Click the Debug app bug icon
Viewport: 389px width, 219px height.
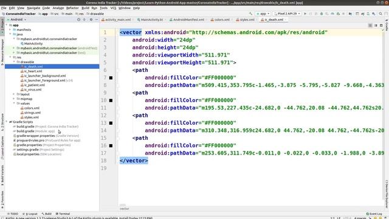click(322, 13)
